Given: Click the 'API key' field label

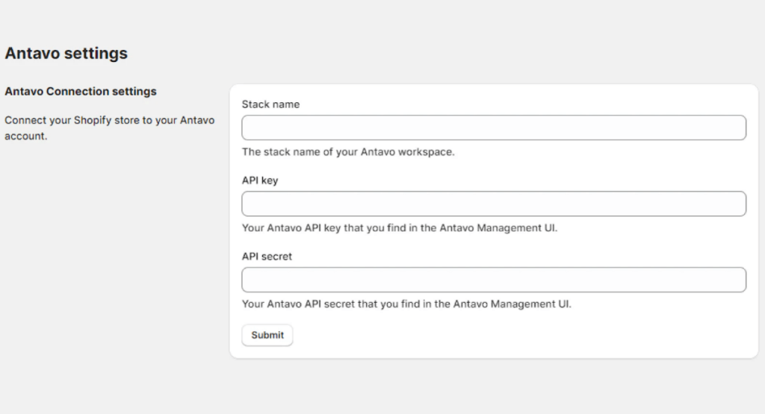Looking at the screenshot, I should point(260,181).
